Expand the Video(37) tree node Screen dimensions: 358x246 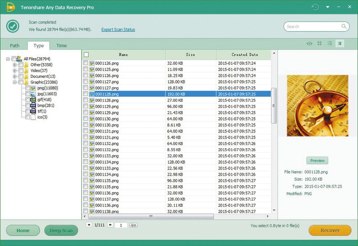[15, 70]
